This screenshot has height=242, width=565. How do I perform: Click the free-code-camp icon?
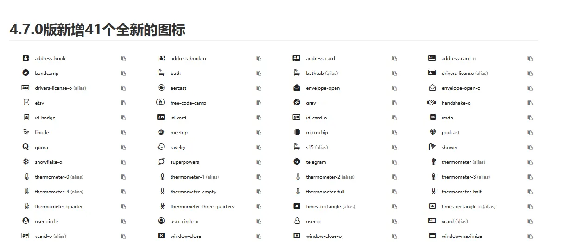point(161,103)
